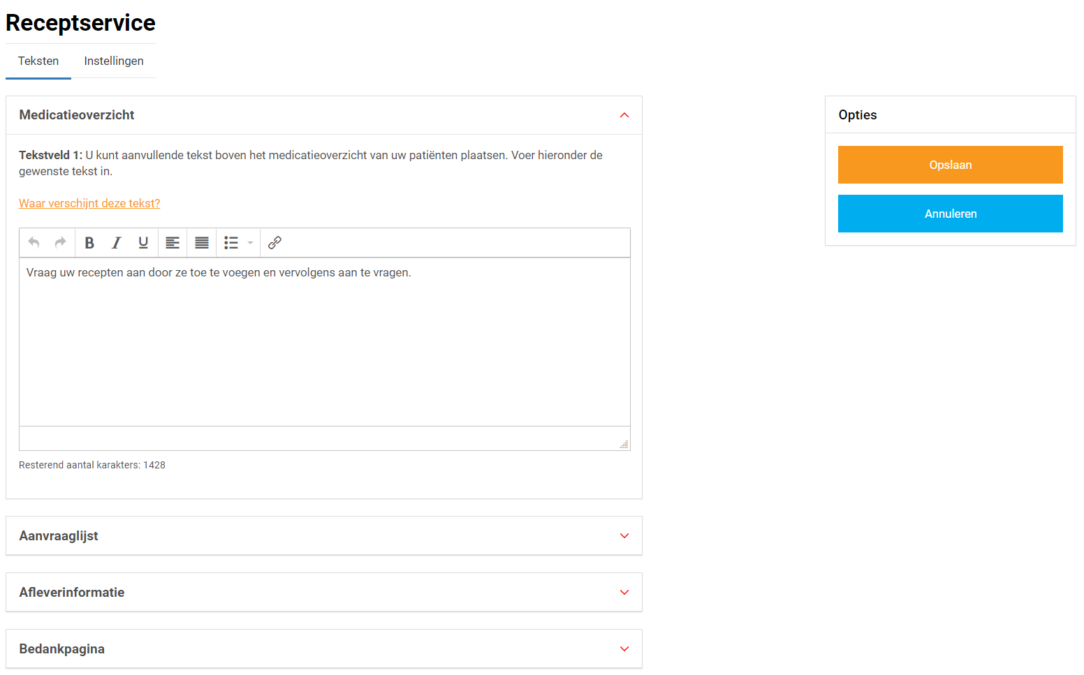Open the bullet list style dropdown arrow
Image resolution: width=1084 pixels, height=675 pixels.
pos(250,243)
